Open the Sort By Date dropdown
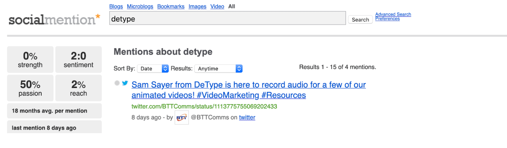The height and width of the screenshot is (148, 507). pos(153,68)
